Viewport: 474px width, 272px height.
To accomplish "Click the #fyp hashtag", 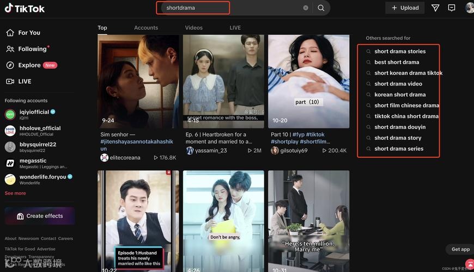I will (299, 135).
